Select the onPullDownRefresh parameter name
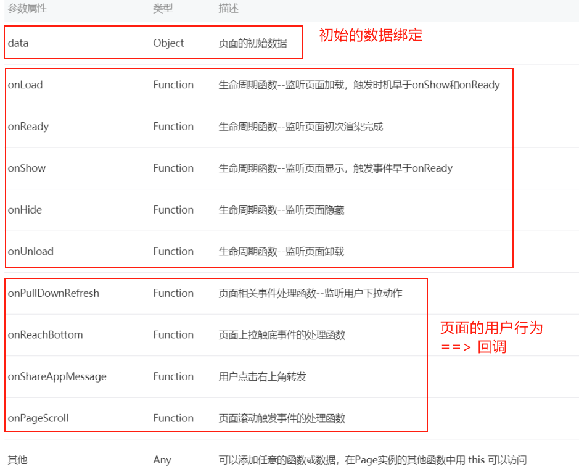This screenshot has height=469, width=579. pos(54,293)
